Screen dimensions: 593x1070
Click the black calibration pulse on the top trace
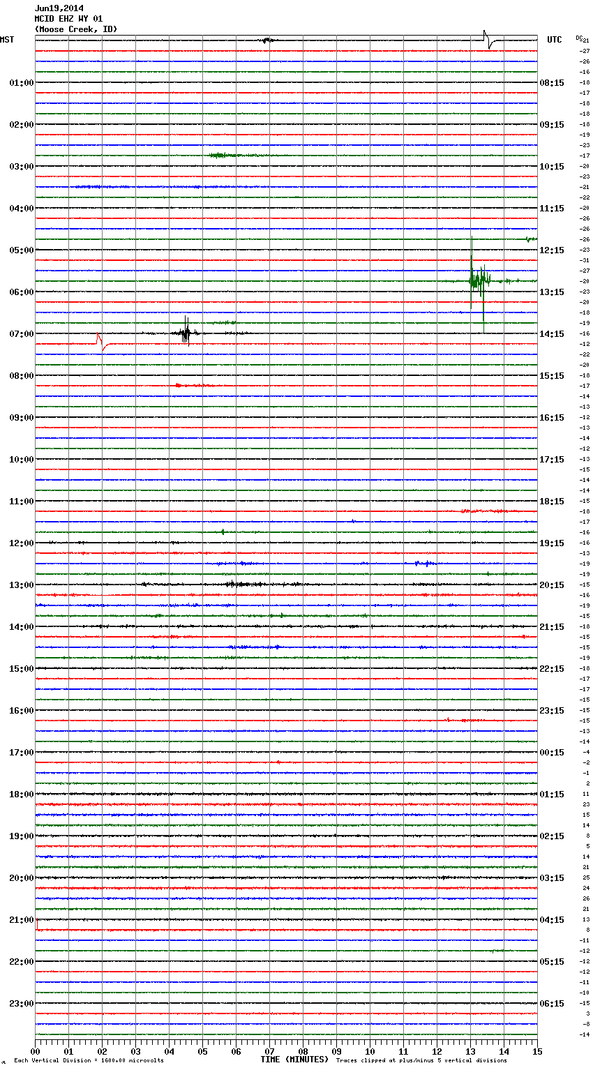490,40
